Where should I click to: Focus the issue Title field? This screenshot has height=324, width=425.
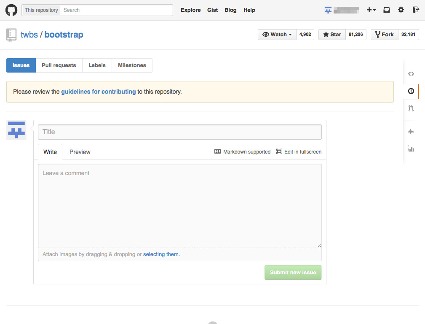[180, 132]
